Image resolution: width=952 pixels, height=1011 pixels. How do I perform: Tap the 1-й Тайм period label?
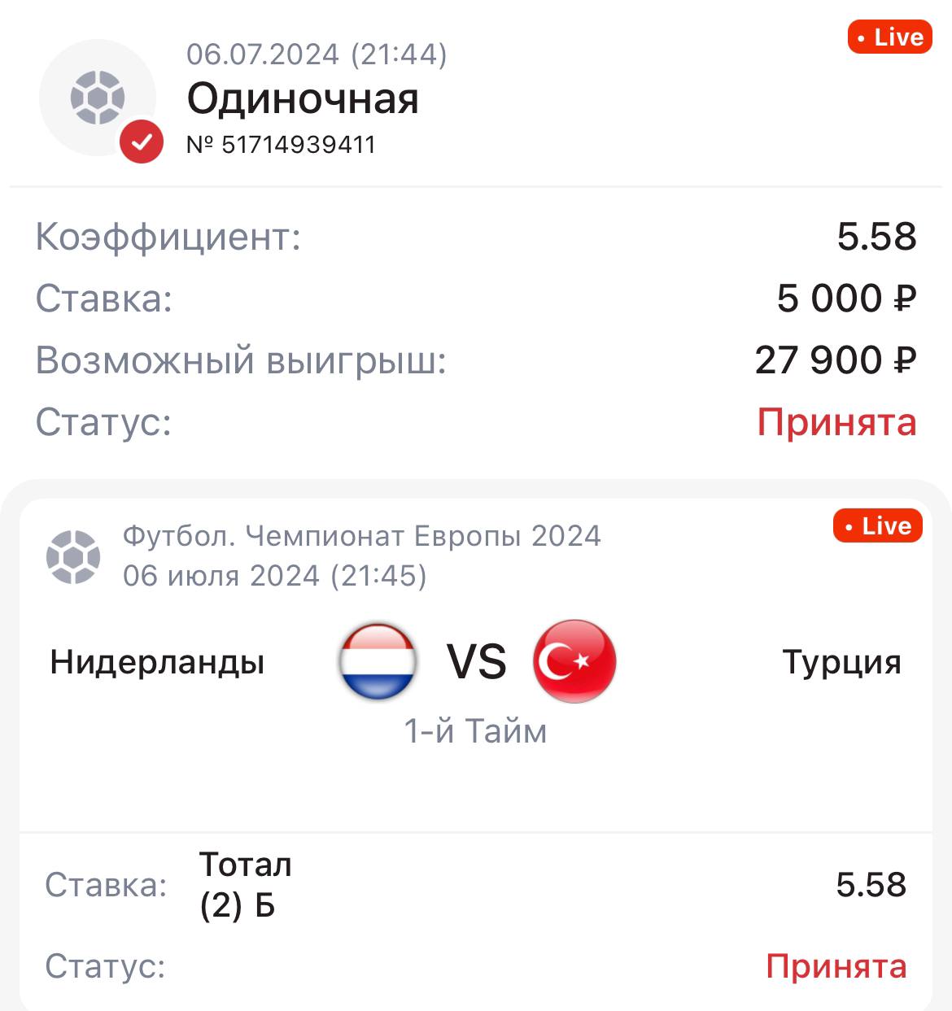(475, 731)
